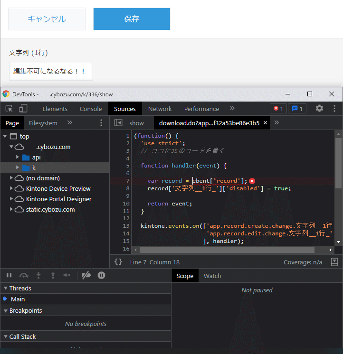Click the blue 保存 button
The width and height of the screenshot is (343, 354).
click(x=132, y=19)
